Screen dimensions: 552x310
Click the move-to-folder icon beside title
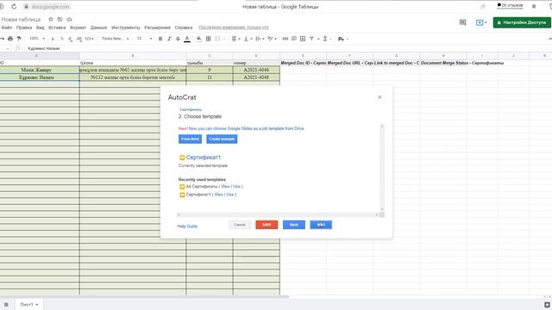[x=60, y=19]
